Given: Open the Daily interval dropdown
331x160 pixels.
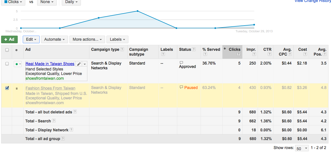Looking at the screenshot, I should tap(71, 2).
